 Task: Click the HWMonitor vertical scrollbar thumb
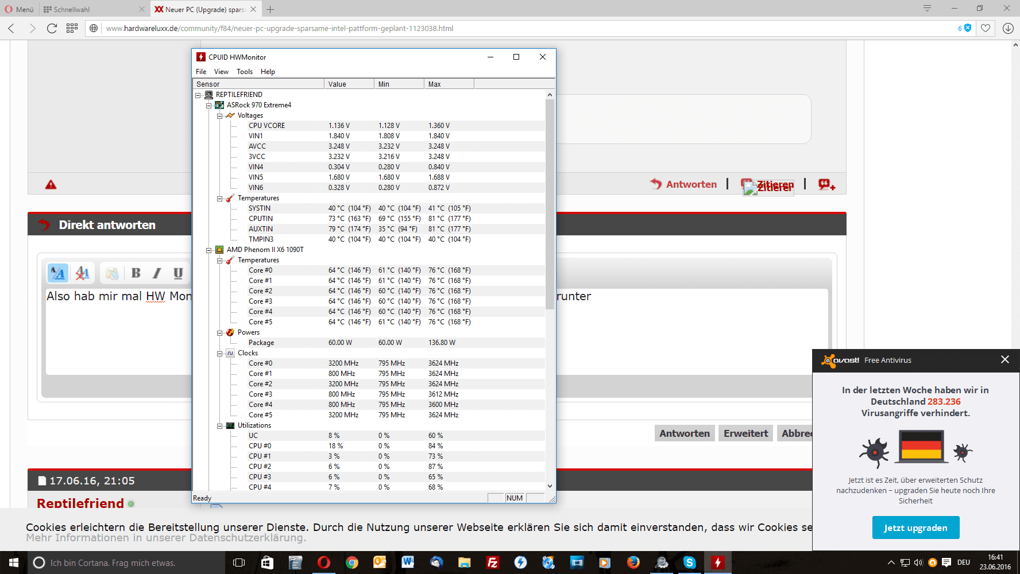[550, 204]
